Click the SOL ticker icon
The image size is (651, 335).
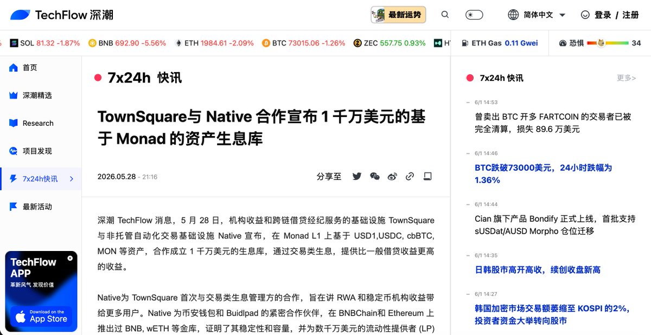(x=14, y=43)
